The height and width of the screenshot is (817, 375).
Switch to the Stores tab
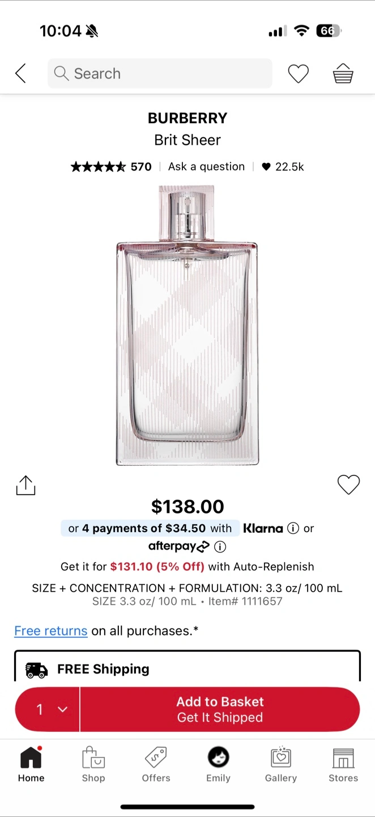(x=343, y=765)
